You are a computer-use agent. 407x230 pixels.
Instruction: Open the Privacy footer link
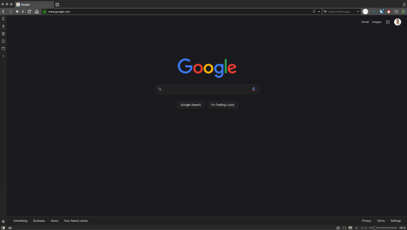[x=366, y=221]
